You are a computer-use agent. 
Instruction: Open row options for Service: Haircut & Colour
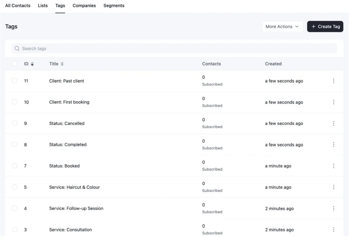(x=333, y=187)
